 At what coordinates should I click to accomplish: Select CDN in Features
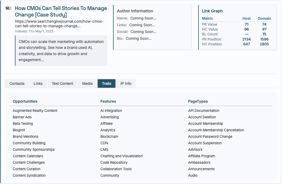[x=104, y=143]
